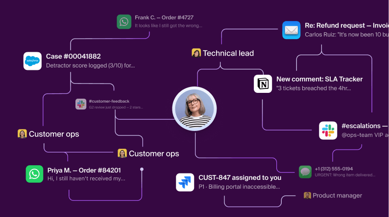389x217 pixels.
Task: Click 'P1 · Billing portal inaccessible...' text
Action: click(x=239, y=187)
